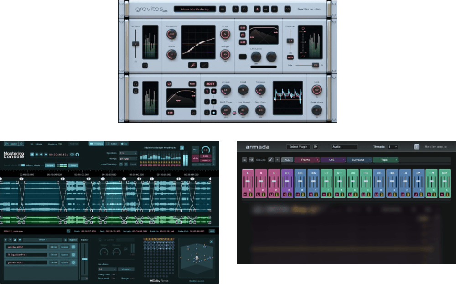Switch to the Timeline tab
This screenshot has width=456, height=284.
[97, 144]
